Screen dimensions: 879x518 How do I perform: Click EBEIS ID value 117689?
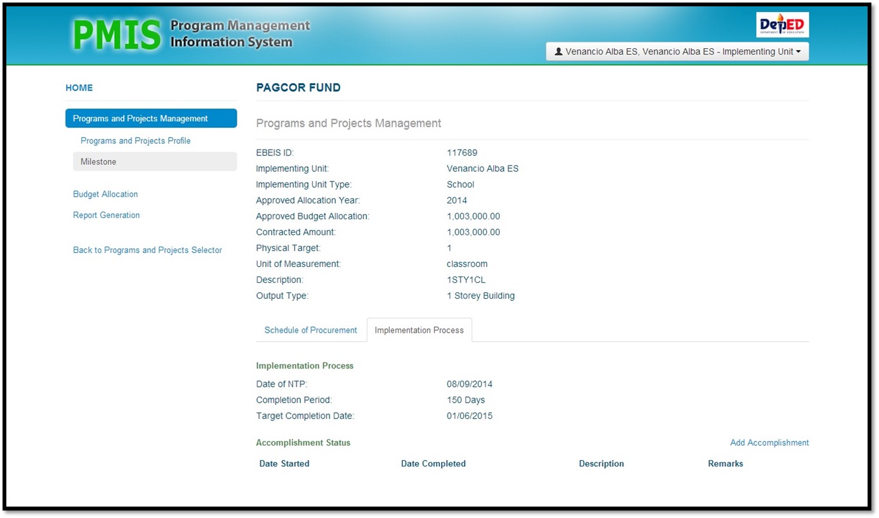coord(462,153)
